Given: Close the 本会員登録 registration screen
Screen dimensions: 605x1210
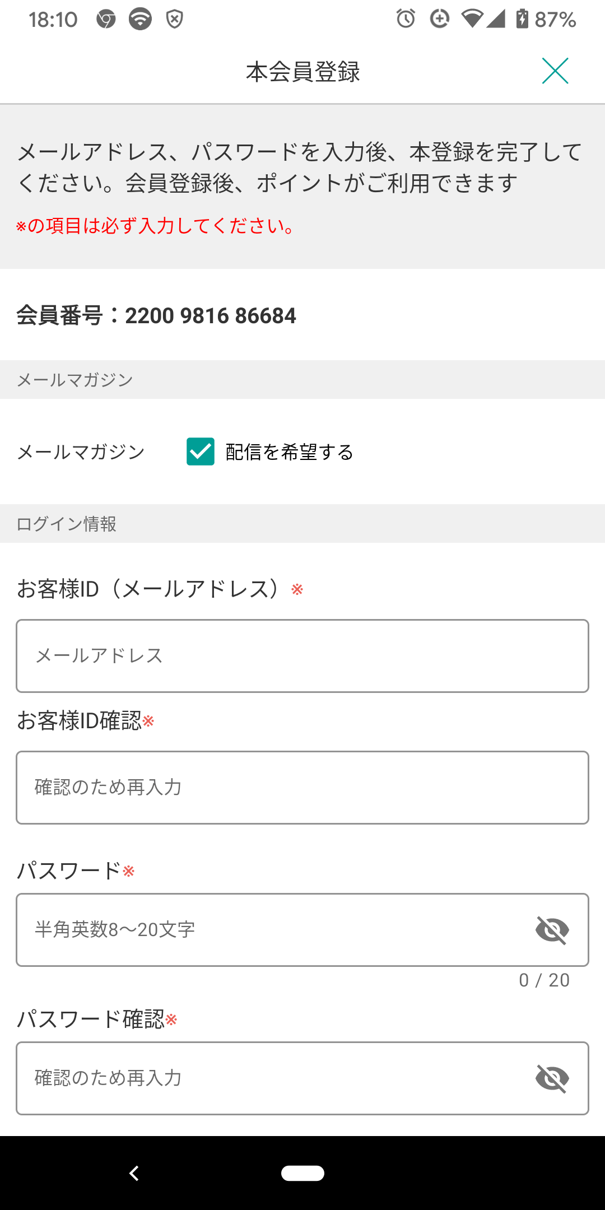Looking at the screenshot, I should pos(555,71).
